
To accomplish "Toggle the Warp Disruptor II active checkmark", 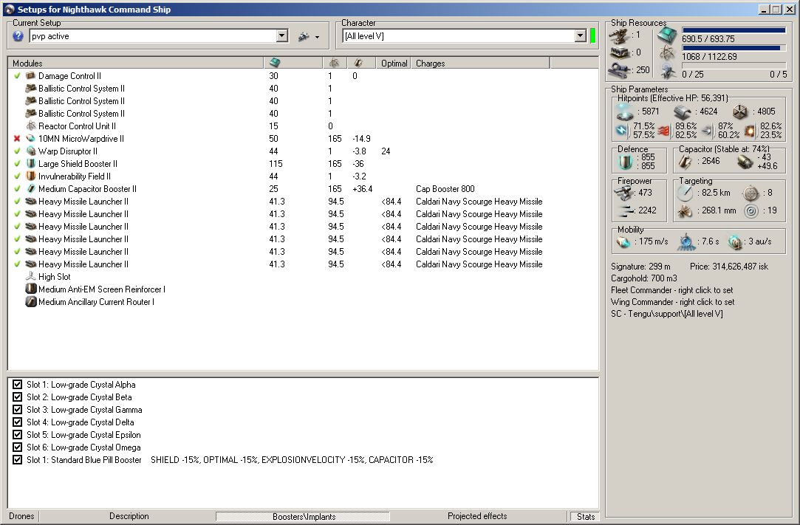I will coord(17,151).
